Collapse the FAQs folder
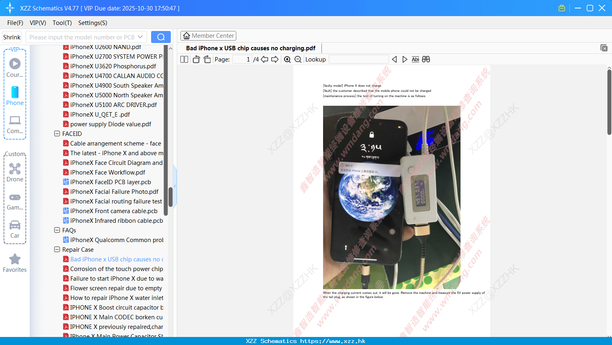Viewport: 612px width, 345px height. 57,230
